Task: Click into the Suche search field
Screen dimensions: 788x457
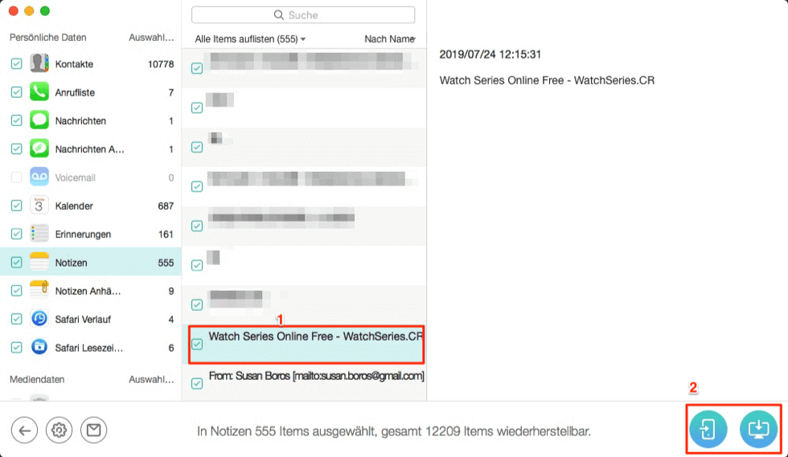Action: (303, 15)
